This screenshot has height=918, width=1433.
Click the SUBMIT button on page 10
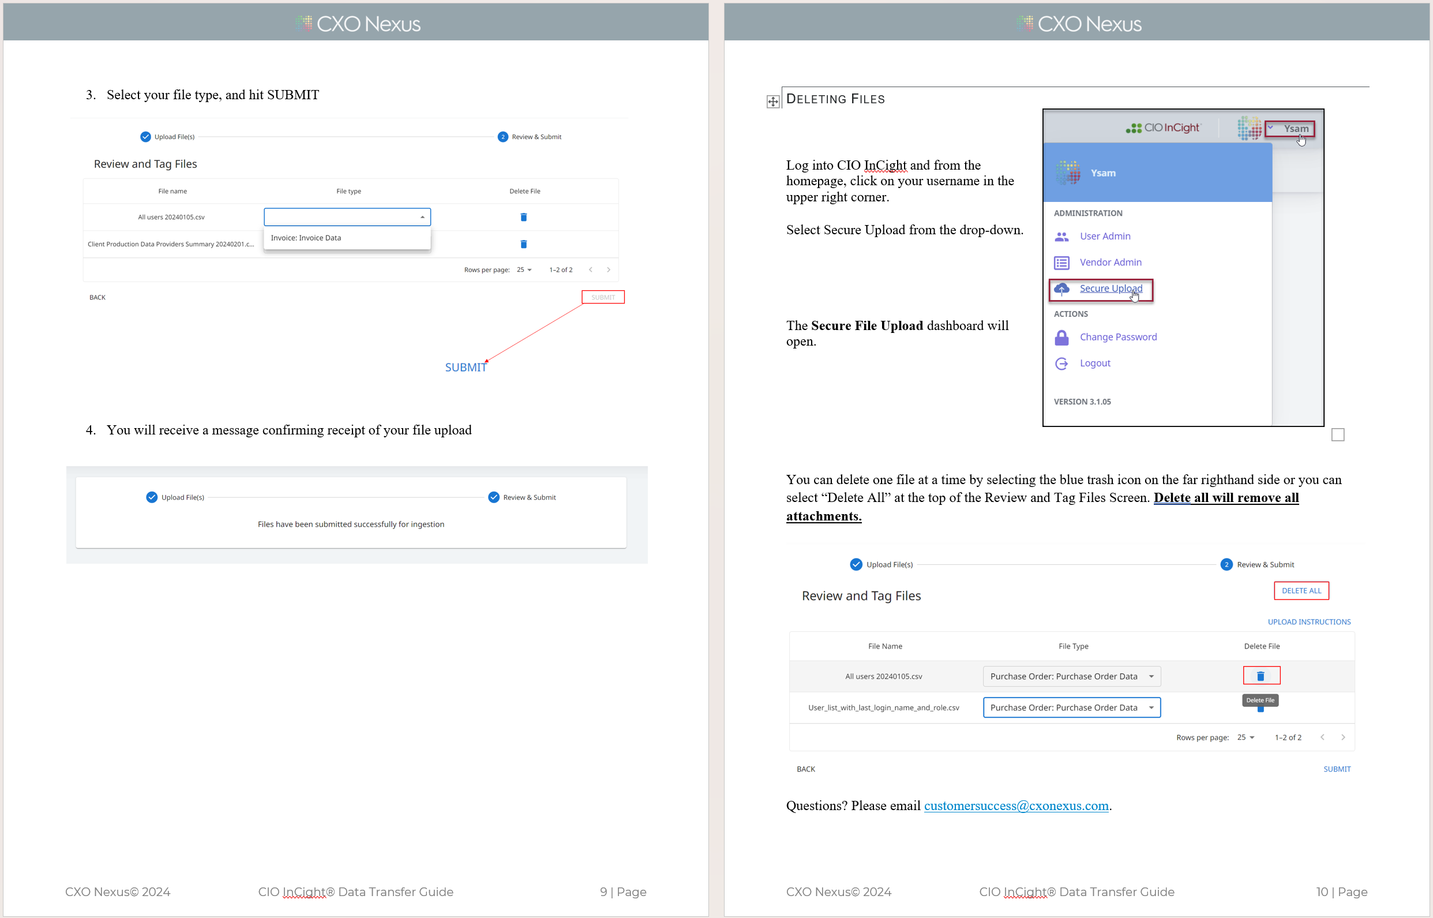click(1337, 769)
